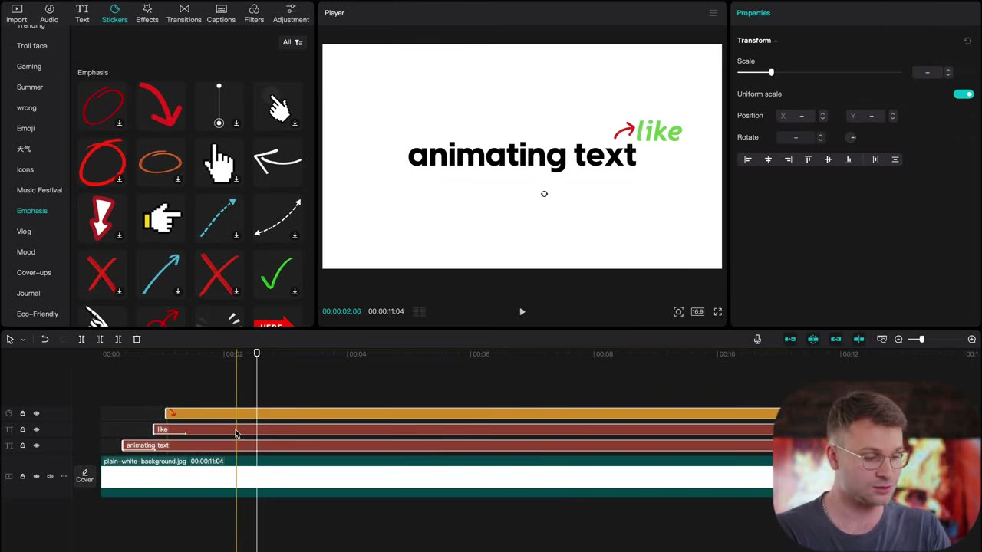Hide the main plain-white-background track
This screenshot has height=552, width=982.
pyautogui.click(x=36, y=476)
